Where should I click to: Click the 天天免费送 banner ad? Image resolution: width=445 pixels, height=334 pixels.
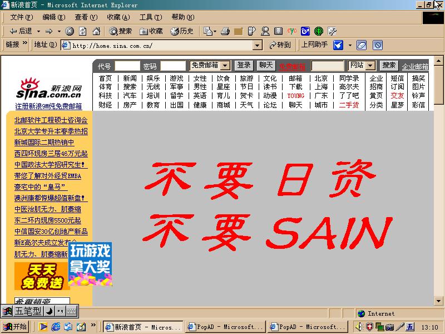pyautogui.click(x=42, y=276)
